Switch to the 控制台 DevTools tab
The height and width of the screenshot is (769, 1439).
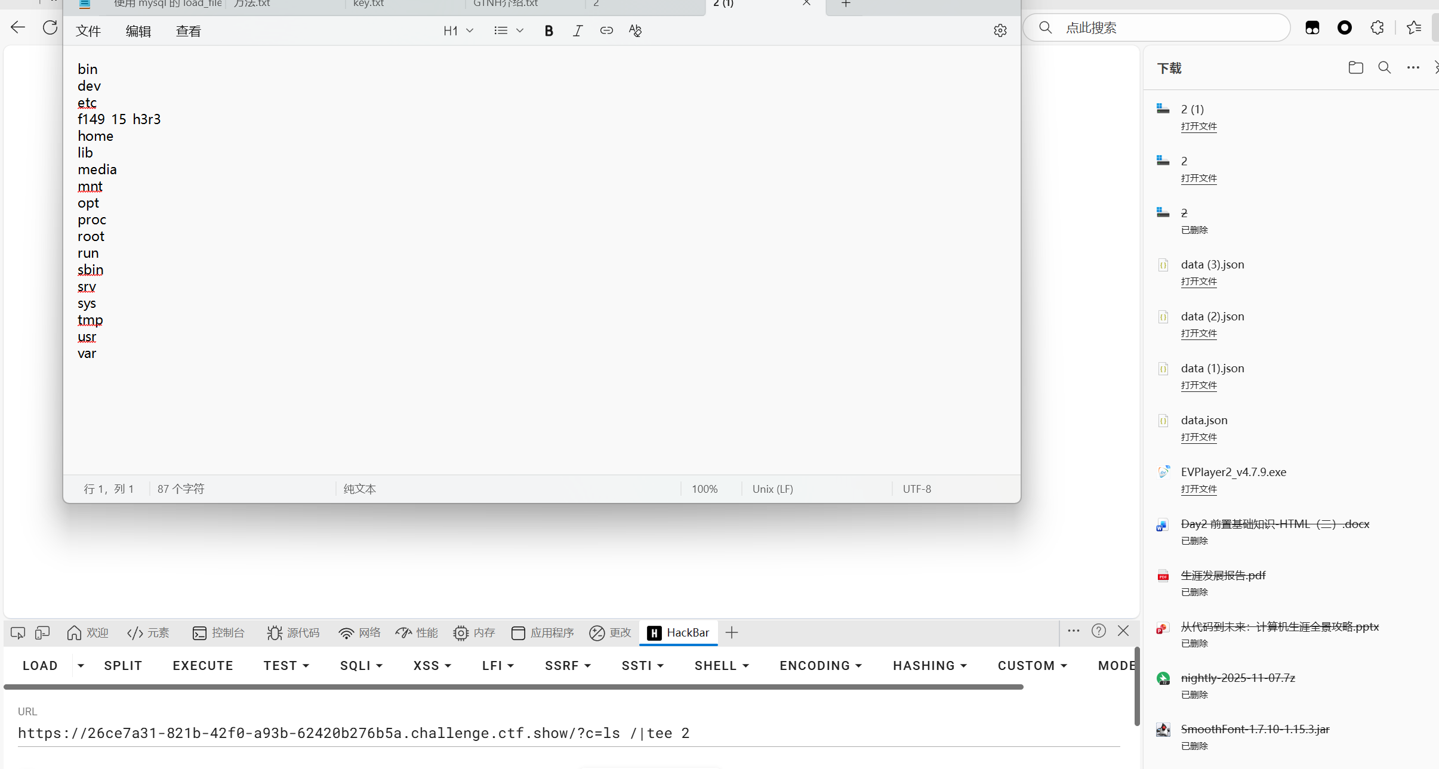pos(219,632)
